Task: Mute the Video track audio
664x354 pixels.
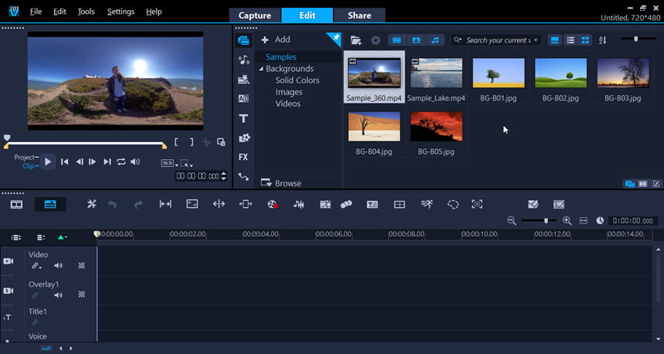Action: pos(58,266)
